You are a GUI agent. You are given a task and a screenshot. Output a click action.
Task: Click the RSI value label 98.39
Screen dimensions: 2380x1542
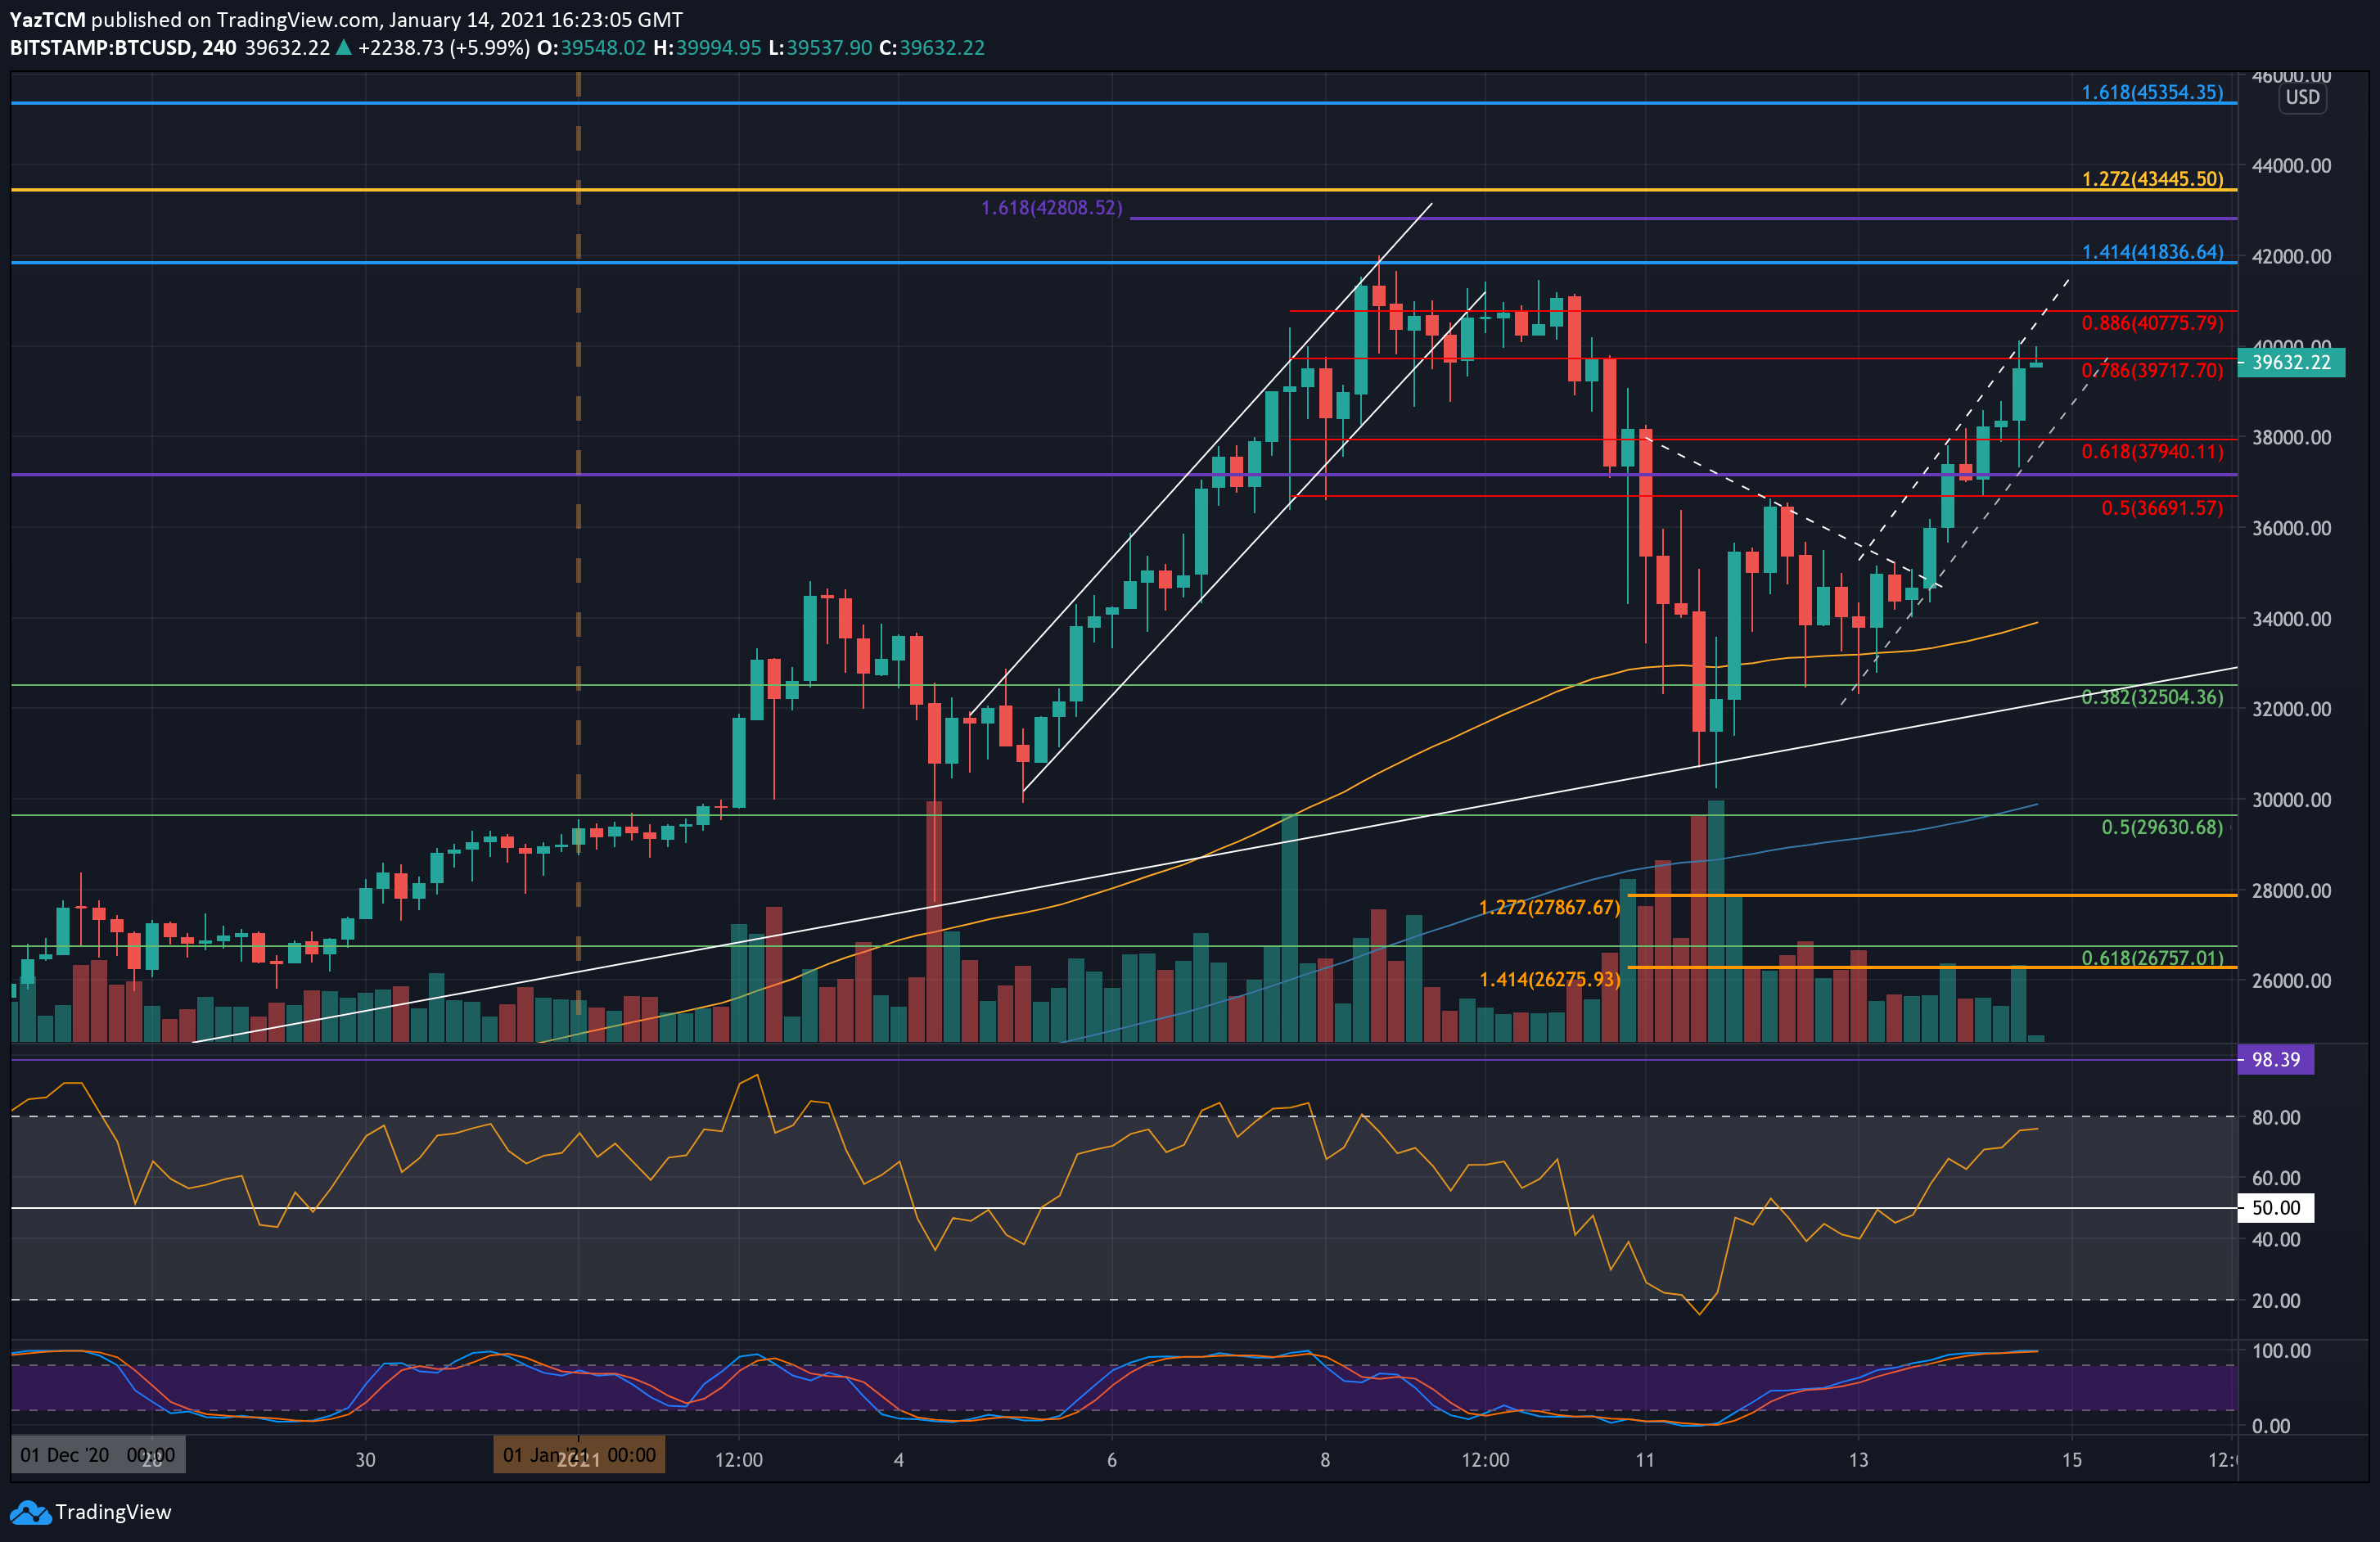2275,1059
